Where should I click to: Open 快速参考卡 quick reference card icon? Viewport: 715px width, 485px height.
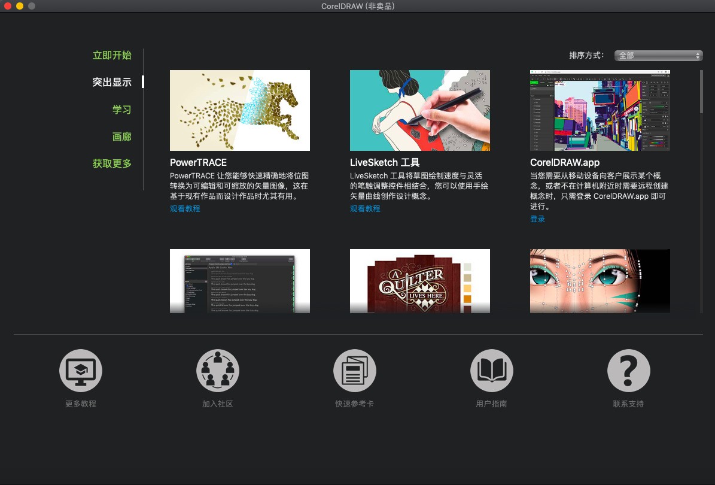tap(354, 370)
